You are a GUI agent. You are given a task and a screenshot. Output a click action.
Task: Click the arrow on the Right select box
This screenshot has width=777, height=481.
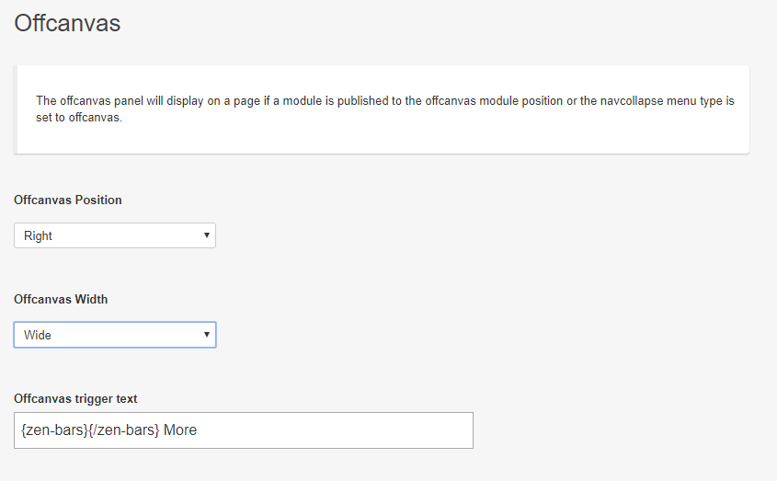207,235
